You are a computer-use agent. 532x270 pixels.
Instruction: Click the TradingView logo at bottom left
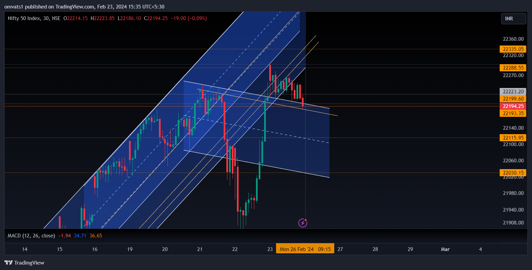point(24,263)
